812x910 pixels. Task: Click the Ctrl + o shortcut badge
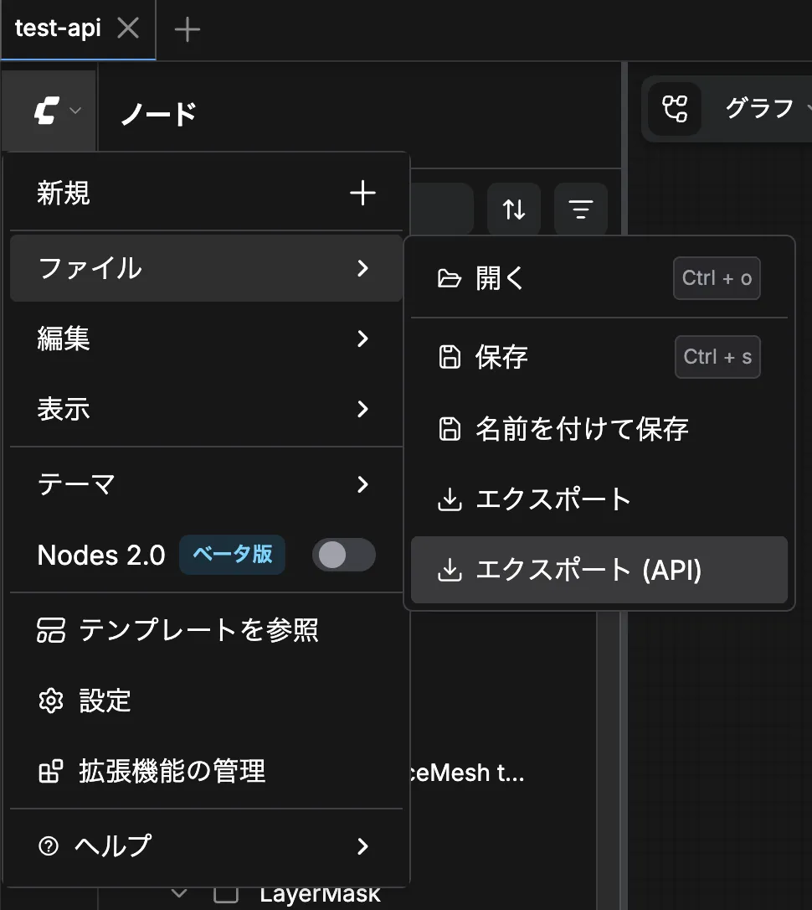717,278
